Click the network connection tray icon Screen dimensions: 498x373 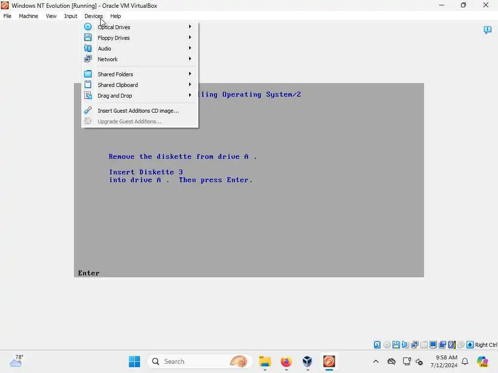click(407, 361)
